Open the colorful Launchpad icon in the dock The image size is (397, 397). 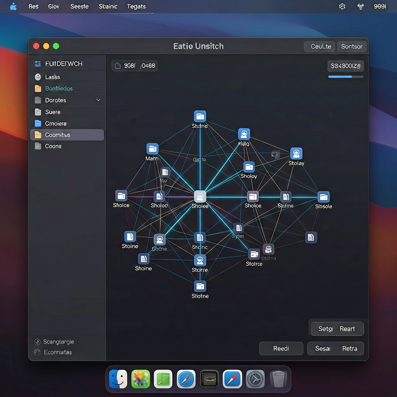click(x=140, y=379)
